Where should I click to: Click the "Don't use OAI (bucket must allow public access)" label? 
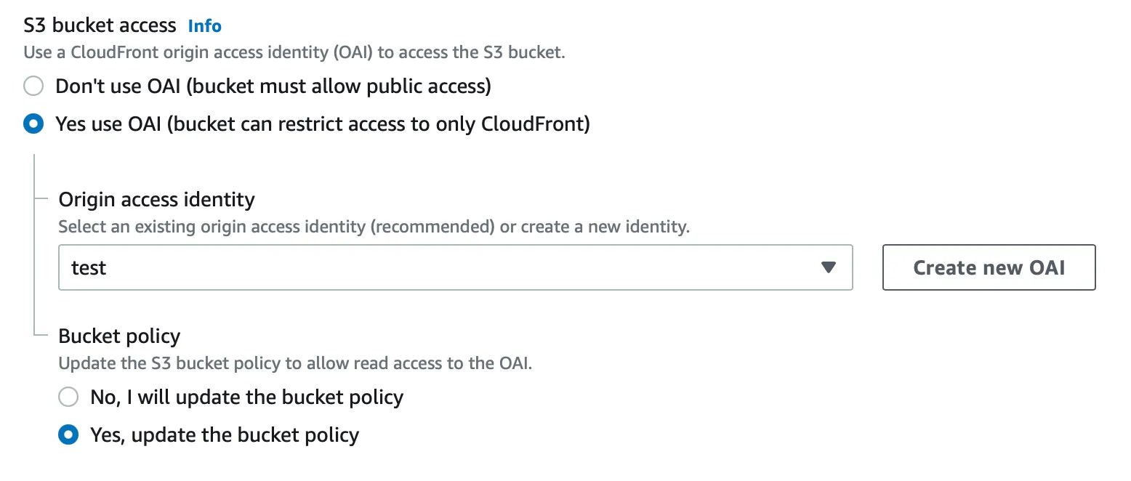273,86
